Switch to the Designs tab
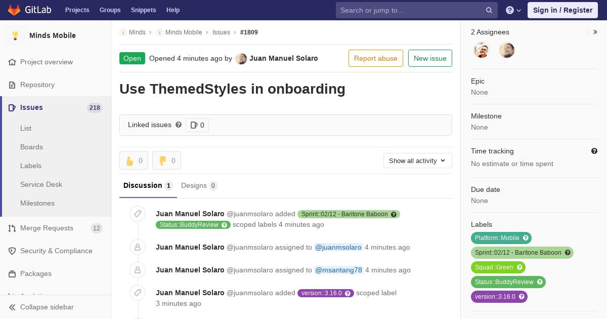 tap(199, 186)
